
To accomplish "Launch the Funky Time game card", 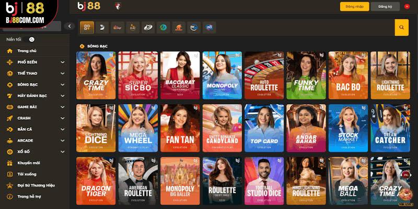I will click(x=306, y=75).
